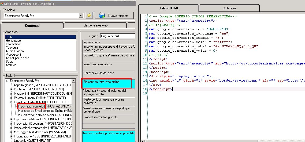Switch to the Gestione aree web tab
This screenshot has width=305, height=142.
95,25
